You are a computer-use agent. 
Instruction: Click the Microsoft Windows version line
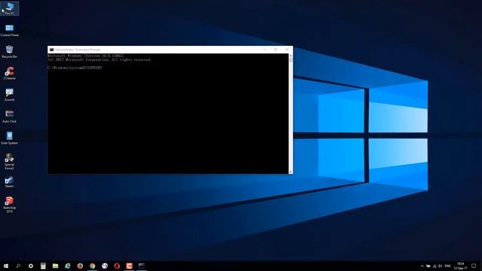pyautogui.click(x=86, y=56)
